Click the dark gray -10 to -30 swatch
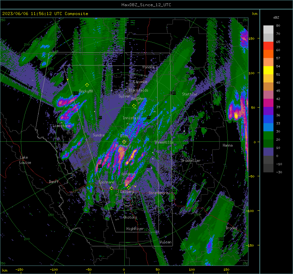This screenshot has width=293, height=274. (268, 168)
